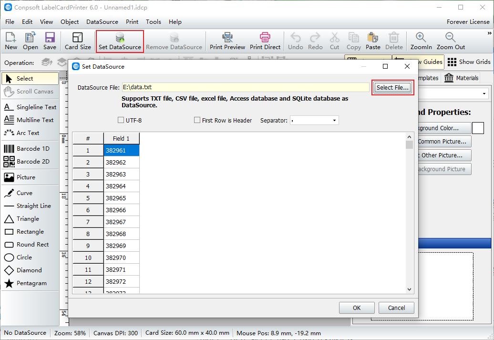Pick the Straight Line tool
494x340 pixels.
(30, 206)
